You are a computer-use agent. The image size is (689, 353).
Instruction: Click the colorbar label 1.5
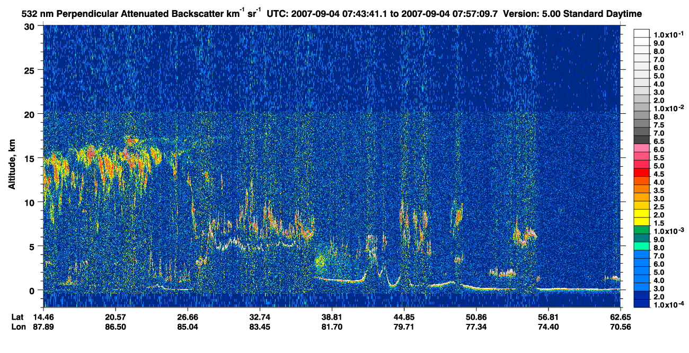[659, 223]
